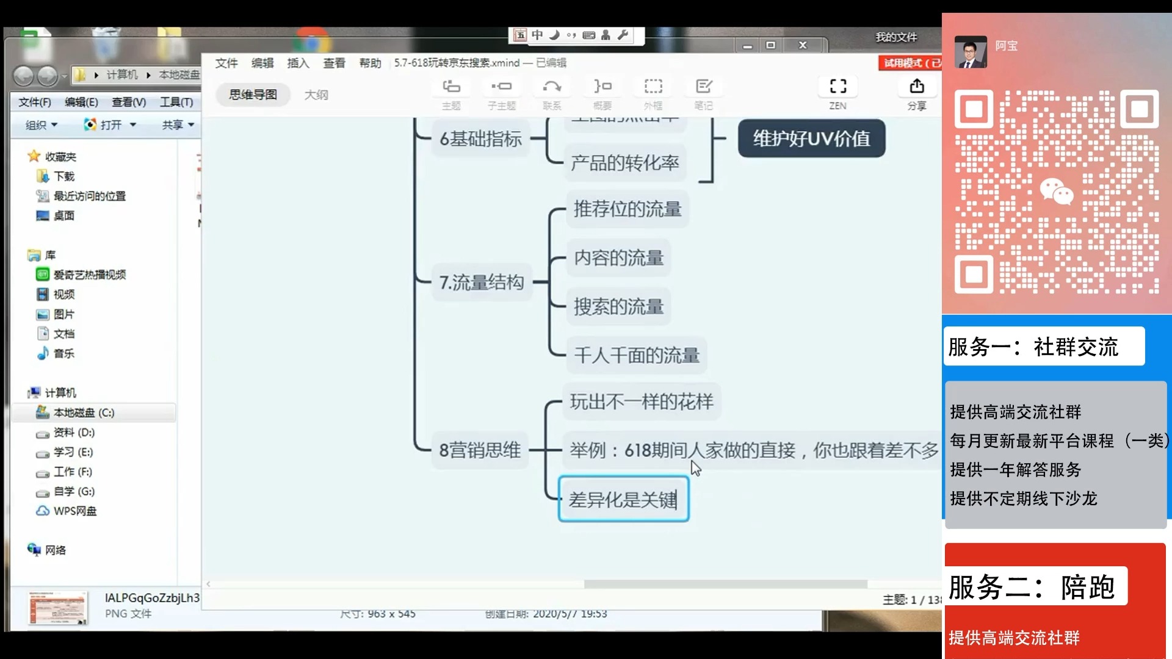This screenshot has height=659, width=1172.
Task: Create a 联系 relationship link
Action: [x=552, y=93]
